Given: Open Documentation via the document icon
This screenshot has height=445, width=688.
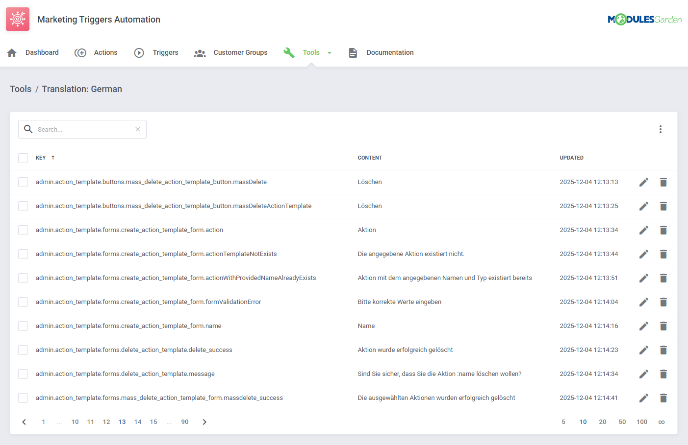Looking at the screenshot, I should click(353, 52).
